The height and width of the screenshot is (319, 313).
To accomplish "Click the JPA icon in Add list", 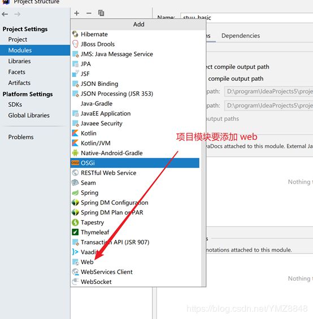I will tap(75, 64).
